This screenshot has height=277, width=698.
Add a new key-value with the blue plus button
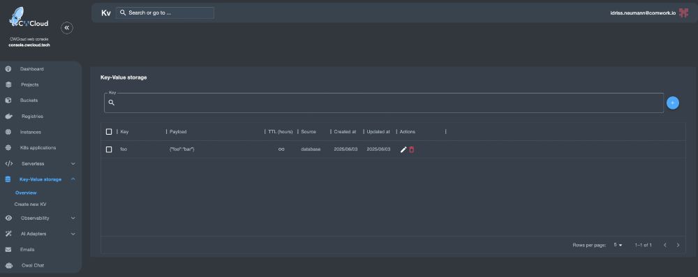[x=673, y=103]
